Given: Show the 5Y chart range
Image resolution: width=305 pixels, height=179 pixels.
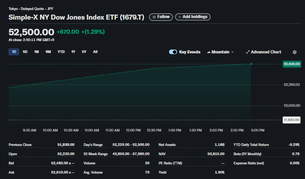Looking at the screenshot, I should point(84,52).
